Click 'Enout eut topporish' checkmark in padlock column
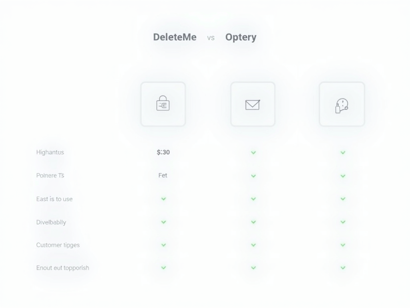The height and width of the screenshot is (308, 410). [163, 267]
